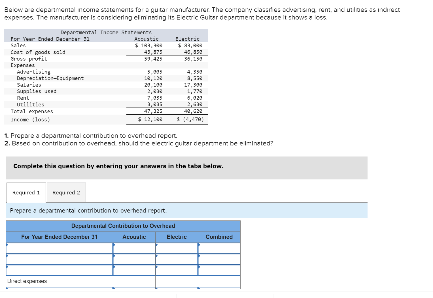The width and height of the screenshot is (433, 298).
Task: Click Acoustic utilities value "3,035"
Action: (x=155, y=104)
